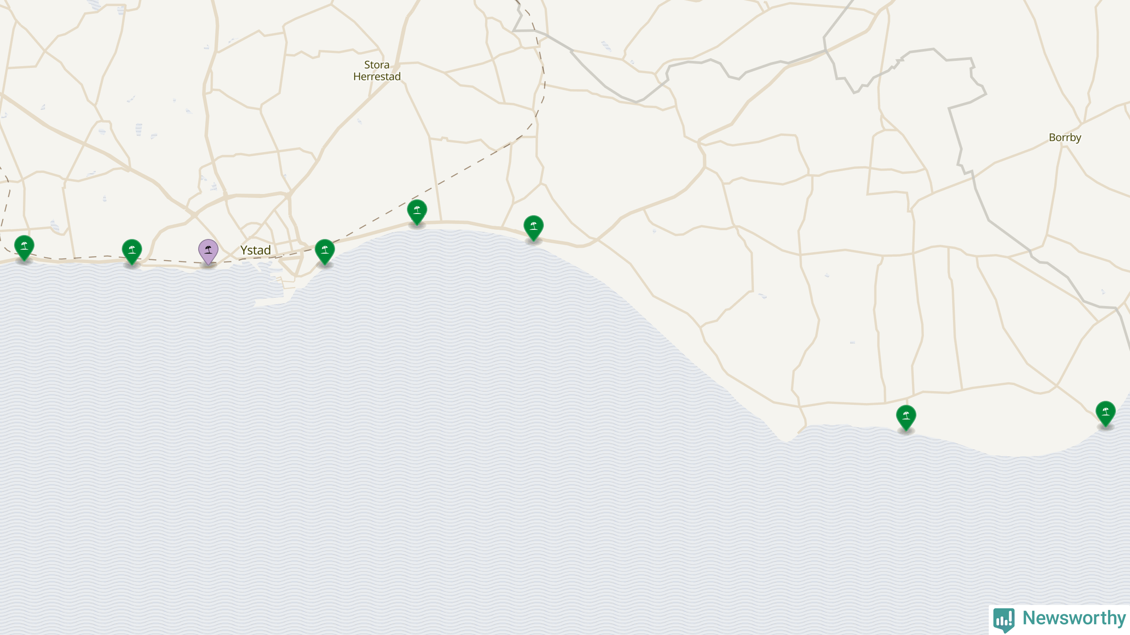Image resolution: width=1130 pixels, height=635 pixels.
Task: Select the green marker between westernmost and purple markers
Action: pos(132,251)
